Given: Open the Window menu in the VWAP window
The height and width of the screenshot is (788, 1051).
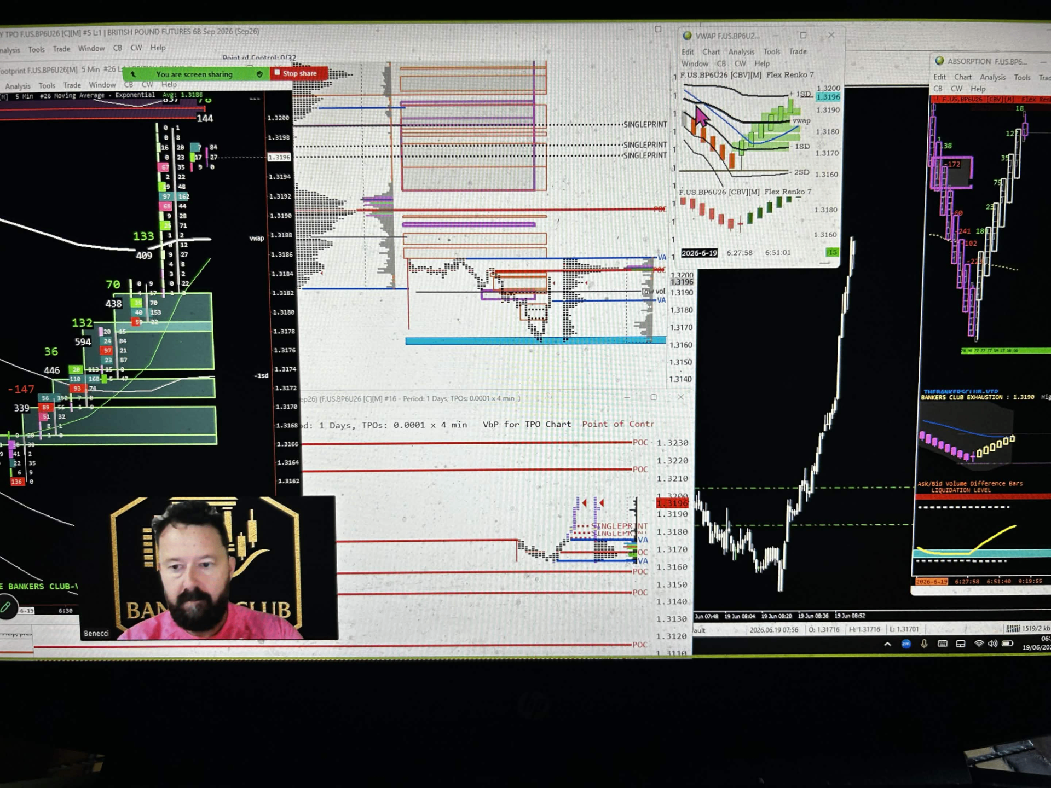Looking at the screenshot, I should pyautogui.click(x=695, y=63).
